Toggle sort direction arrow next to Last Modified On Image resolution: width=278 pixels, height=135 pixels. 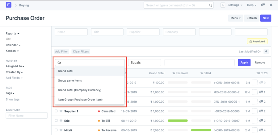(x=266, y=51)
